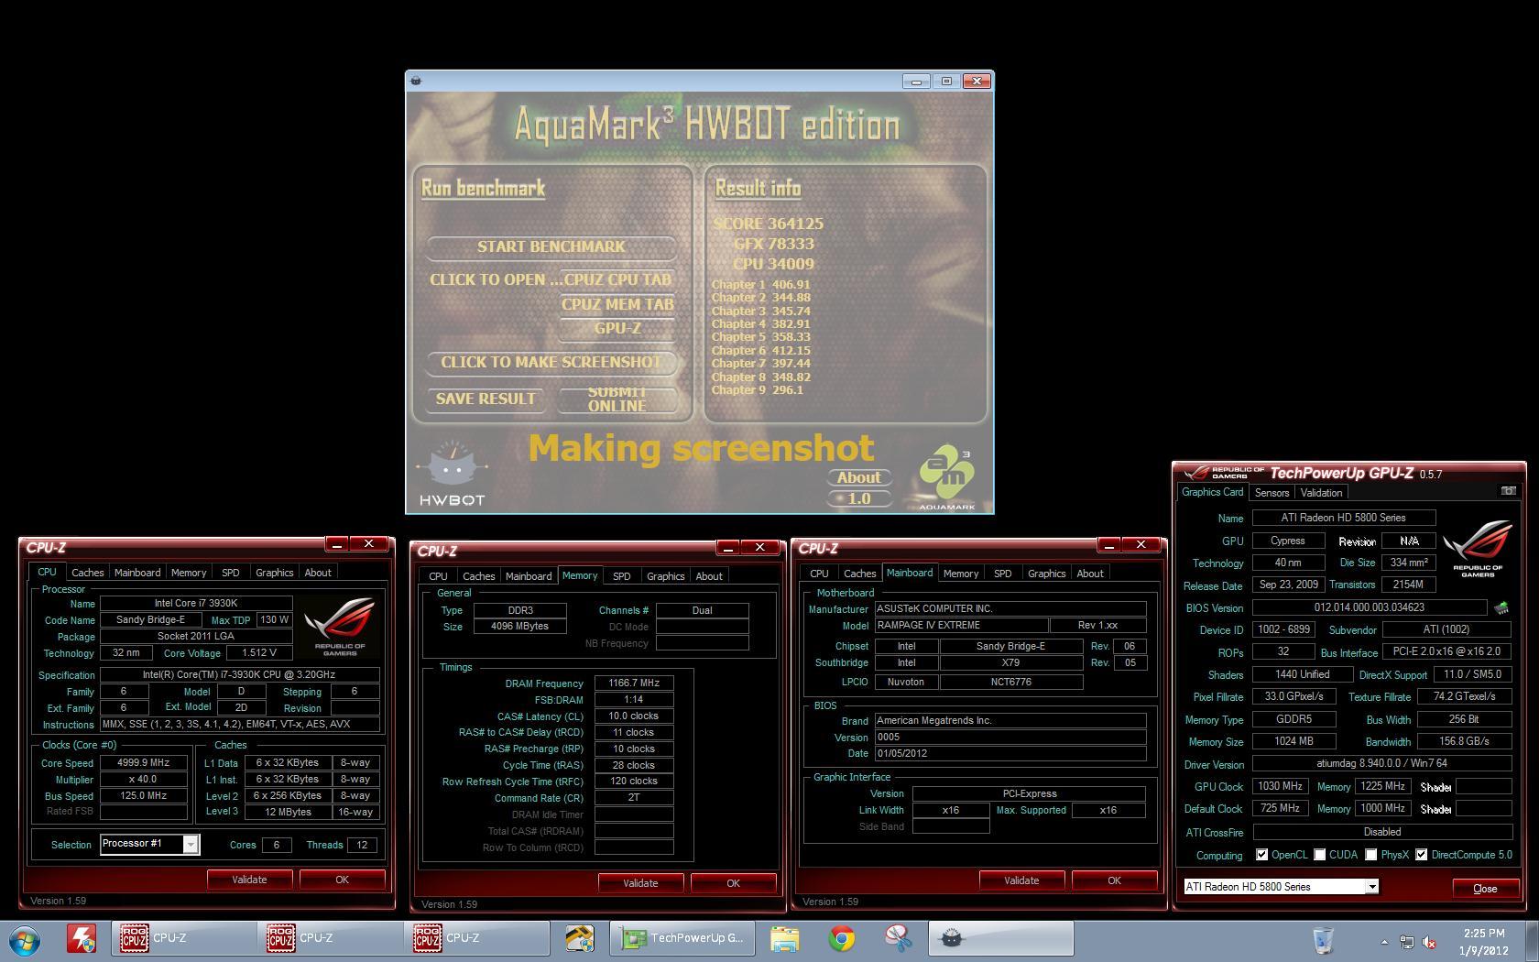Image resolution: width=1539 pixels, height=962 pixels.
Task: Click the ROG logo in GPU-Z window
Action: pos(1478,549)
